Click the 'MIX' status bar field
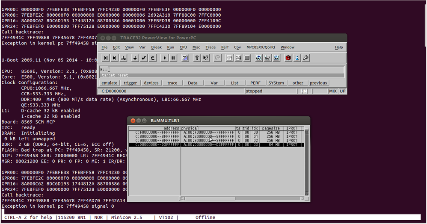This screenshot has width=427, height=224. pos(333,91)
